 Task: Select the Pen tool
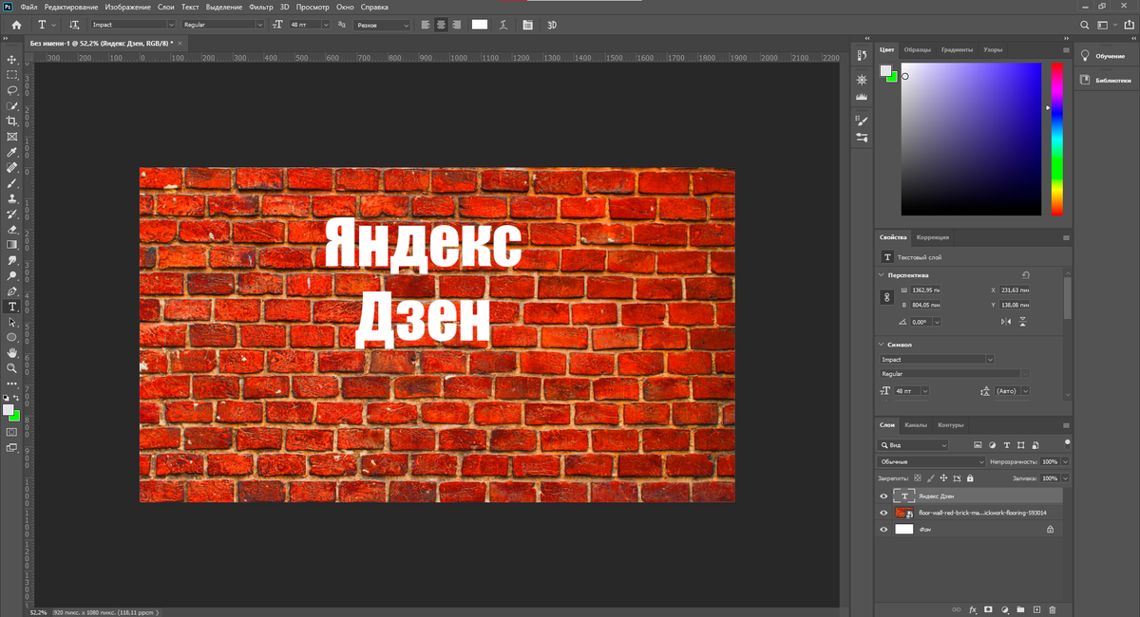point(12,290)
